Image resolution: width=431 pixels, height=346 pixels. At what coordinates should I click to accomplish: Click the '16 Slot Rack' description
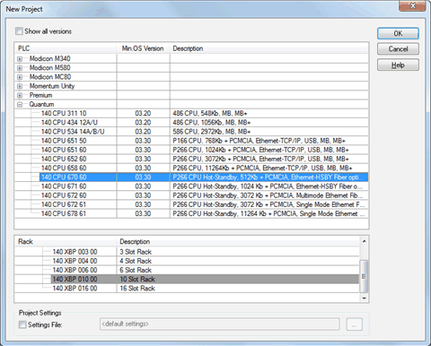click(x=137, y=289)
